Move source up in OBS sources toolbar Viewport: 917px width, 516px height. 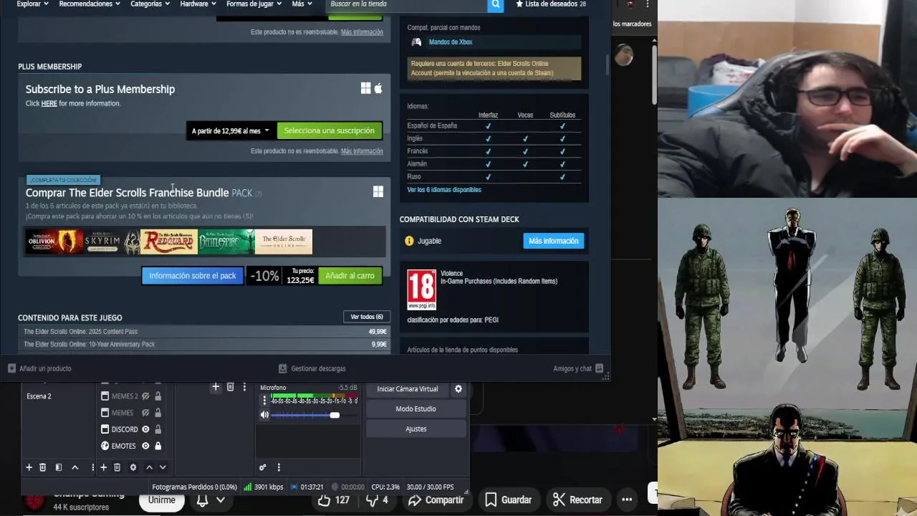pos(149,467)
